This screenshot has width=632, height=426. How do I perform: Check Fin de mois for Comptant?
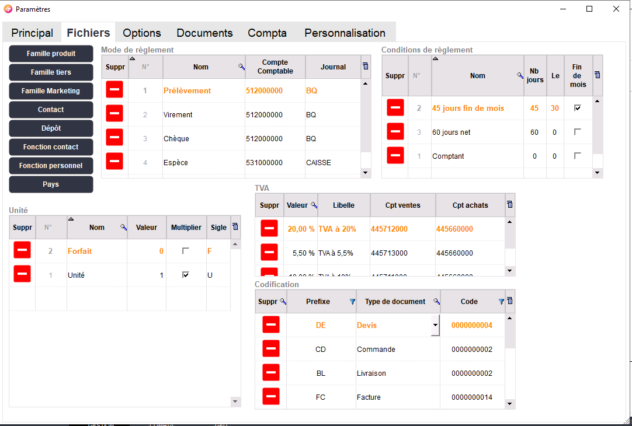[x=578, y=156]
